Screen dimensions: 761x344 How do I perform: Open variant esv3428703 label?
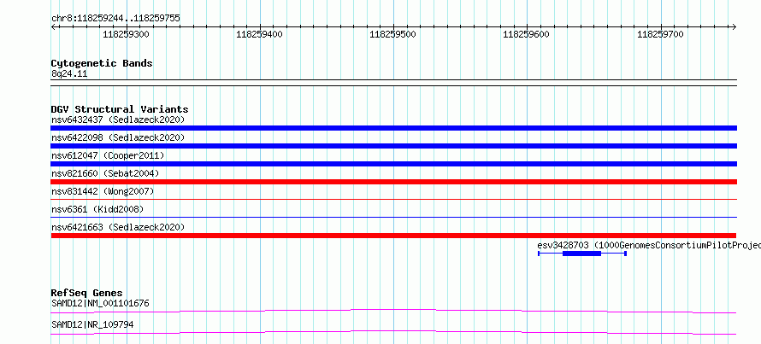point(649,245)
